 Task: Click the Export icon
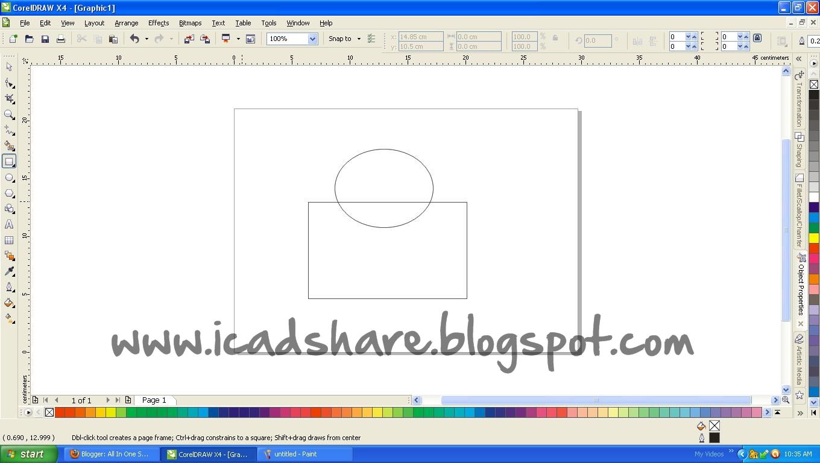pos(205,39)
